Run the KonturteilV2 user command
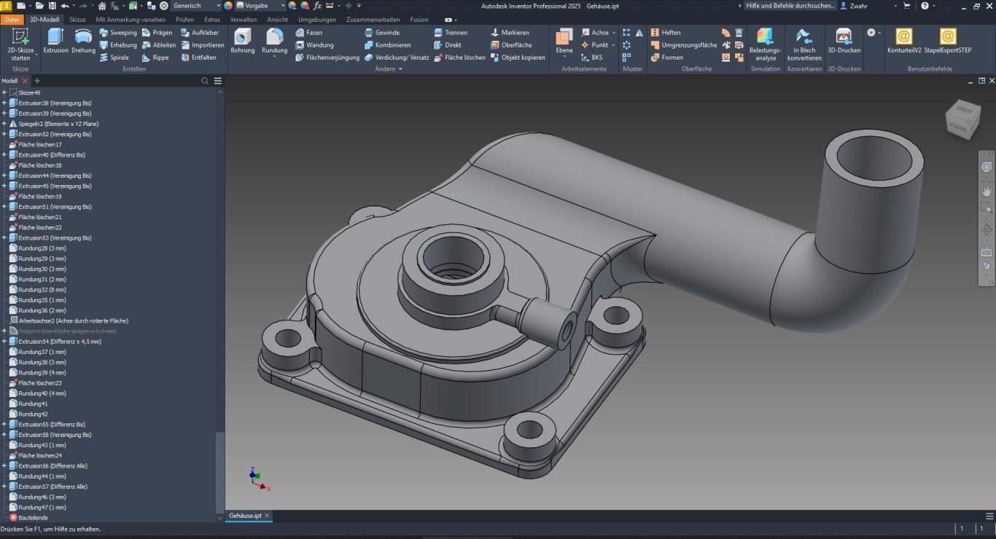 click(x=904, y=42)
